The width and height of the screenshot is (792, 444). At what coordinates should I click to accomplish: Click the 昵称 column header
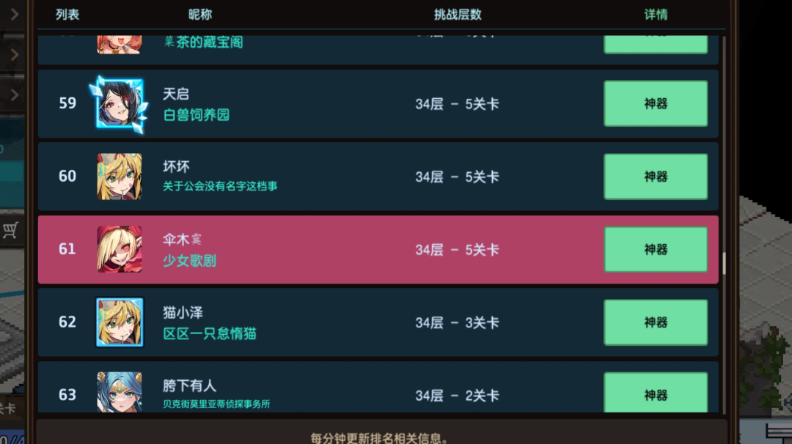tap(200, 15)
